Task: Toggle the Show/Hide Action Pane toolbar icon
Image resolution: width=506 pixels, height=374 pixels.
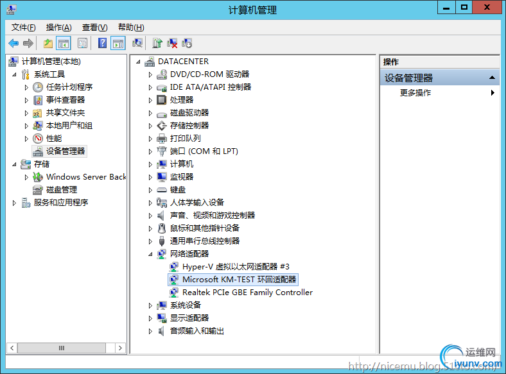Action: coord(118,43)
